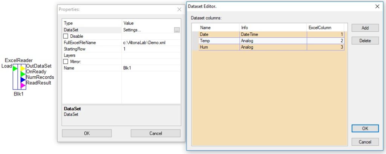The height and width of the screenshot is (154, 386).
Task: Add a new dataset column
Action: (365, 28)
